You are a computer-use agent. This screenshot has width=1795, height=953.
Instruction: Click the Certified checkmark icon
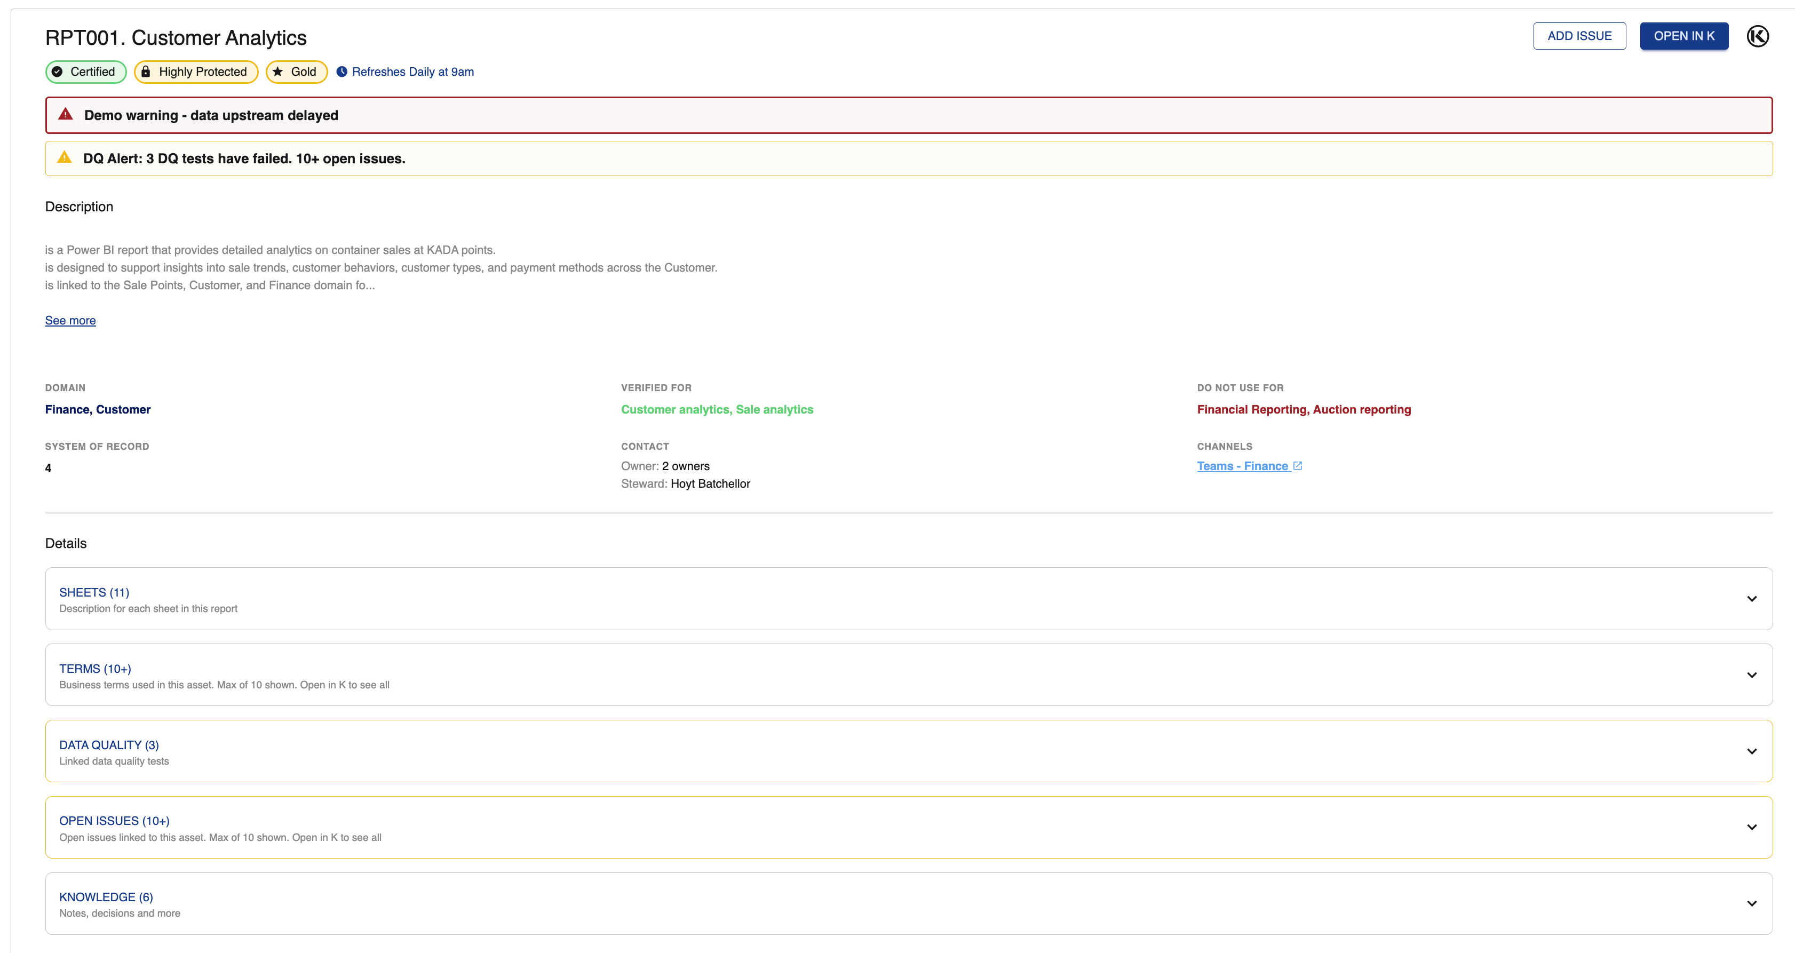(57, 72)
